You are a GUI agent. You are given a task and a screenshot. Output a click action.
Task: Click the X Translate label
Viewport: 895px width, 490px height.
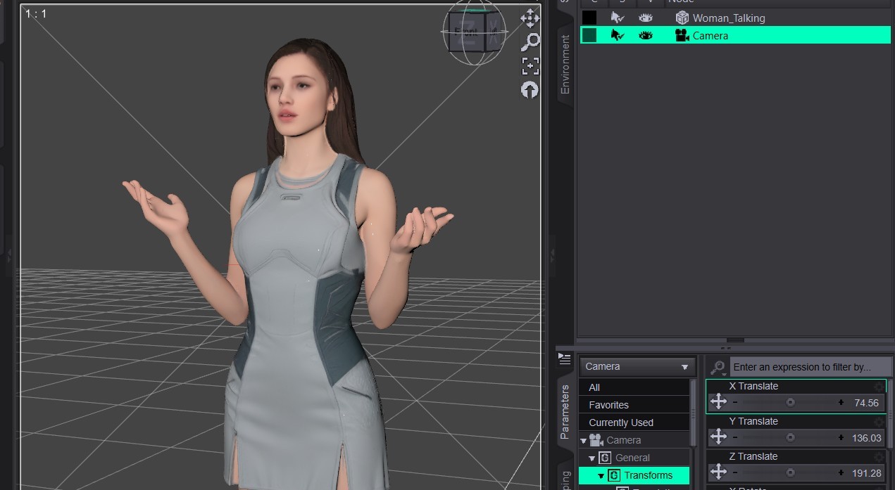click(x=753, y=386)
